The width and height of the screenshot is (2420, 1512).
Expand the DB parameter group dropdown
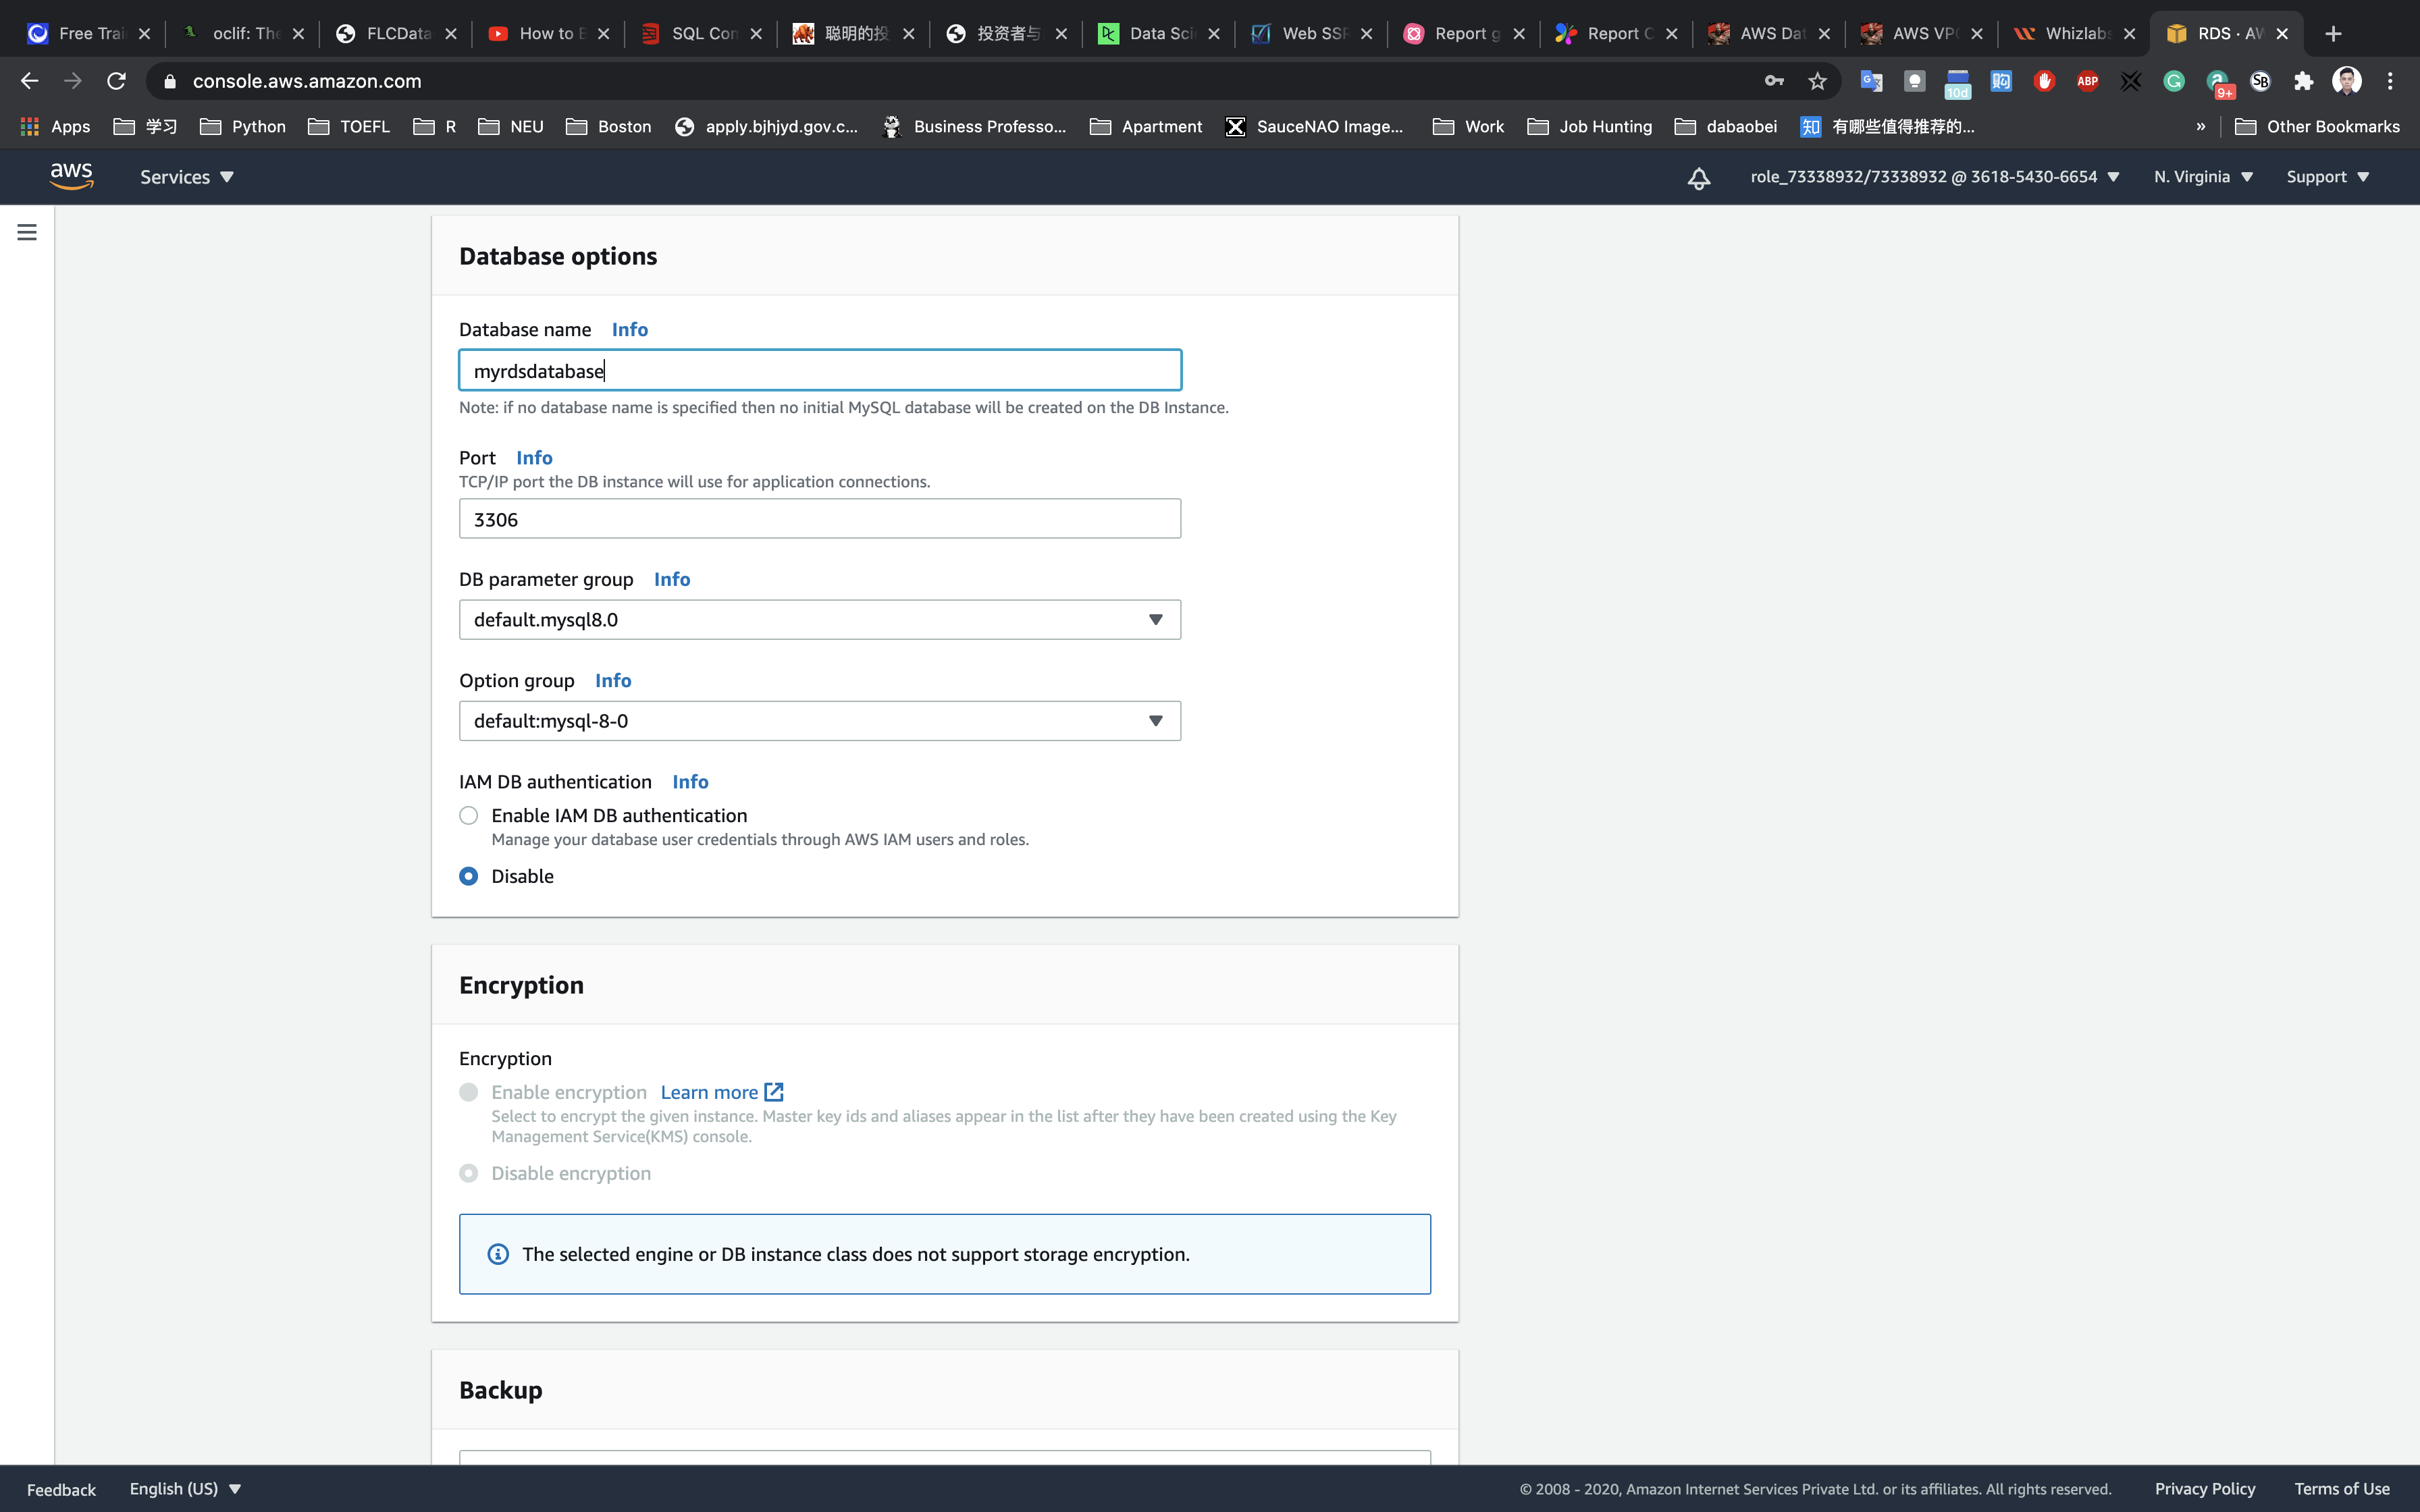819,620
